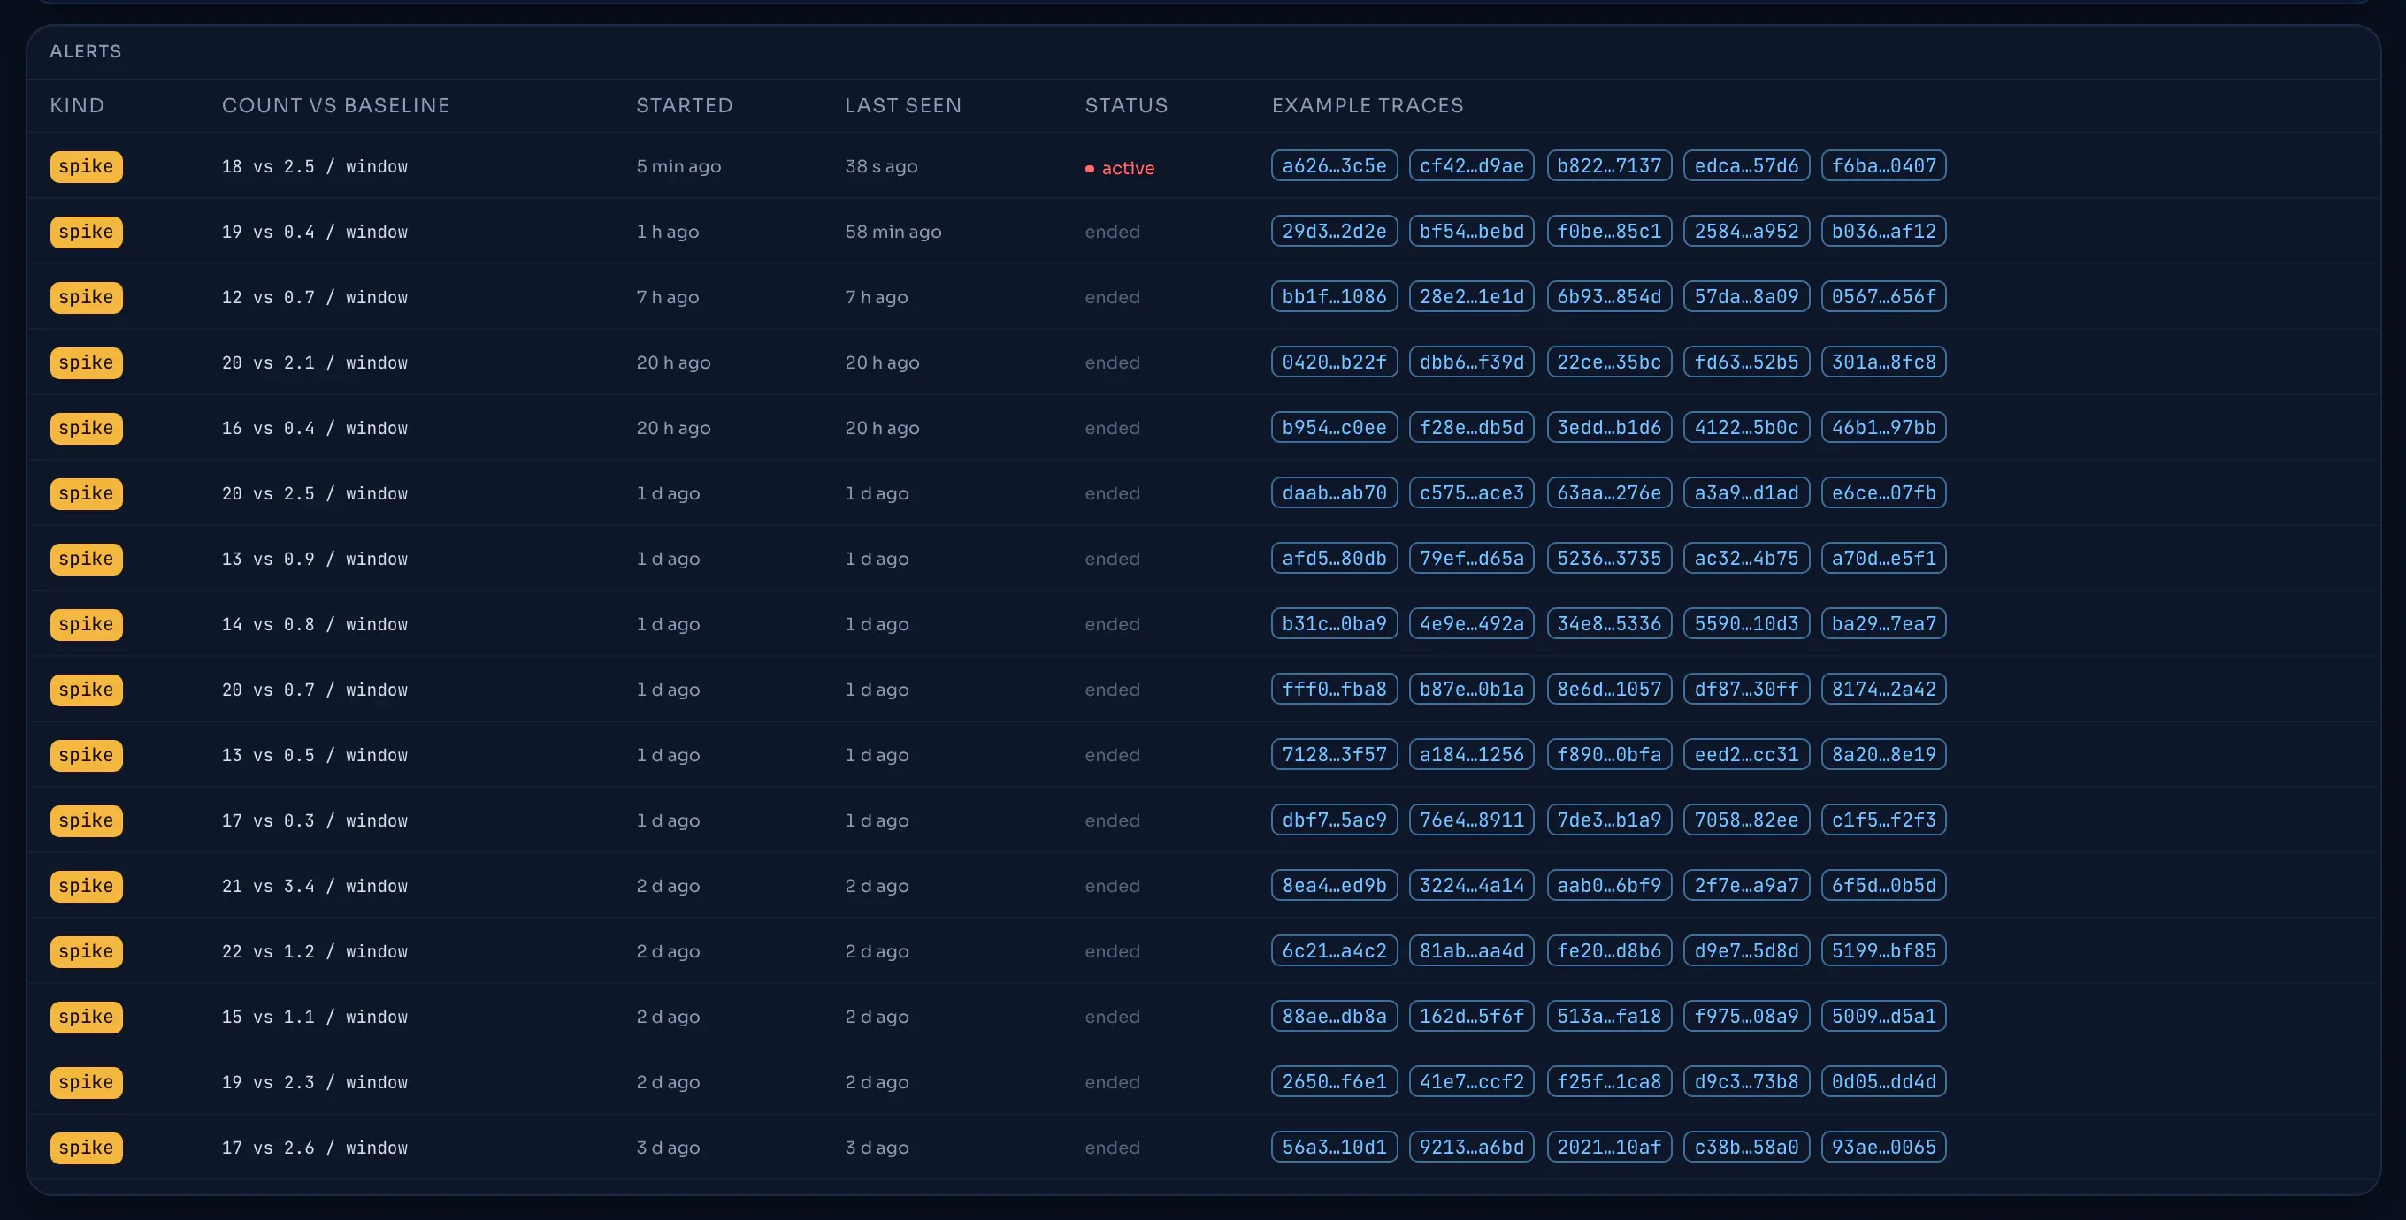Screen dimensions: 2406x1220
Task: Open example trace fff0…fba8
Action: point(1334,689)
